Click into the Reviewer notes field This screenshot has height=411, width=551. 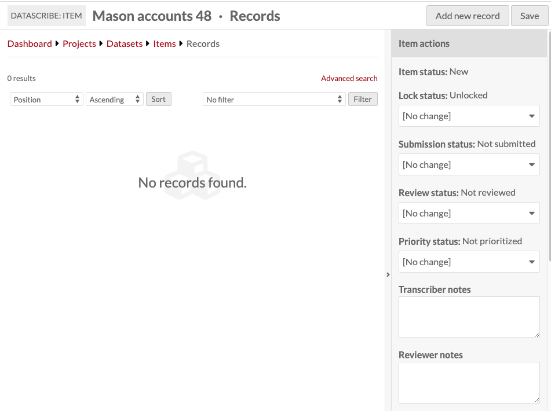pyautogui.click(x=469, y=383)
